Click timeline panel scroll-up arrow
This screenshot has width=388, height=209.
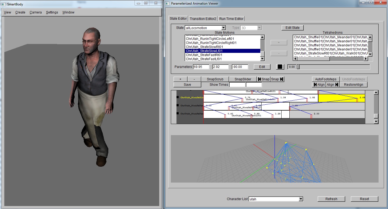pos(376,92)
